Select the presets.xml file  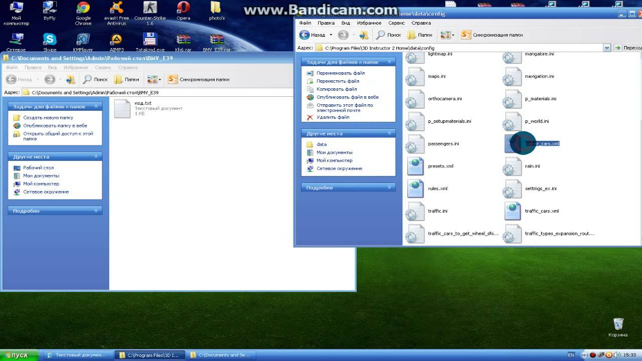click(x=430, y=166)
